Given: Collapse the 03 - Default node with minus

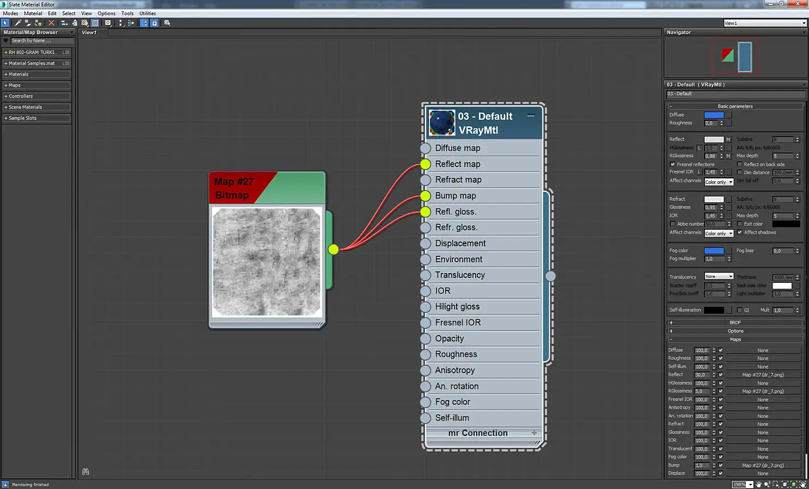Looking at the screenshot, I should coord(531,116).
